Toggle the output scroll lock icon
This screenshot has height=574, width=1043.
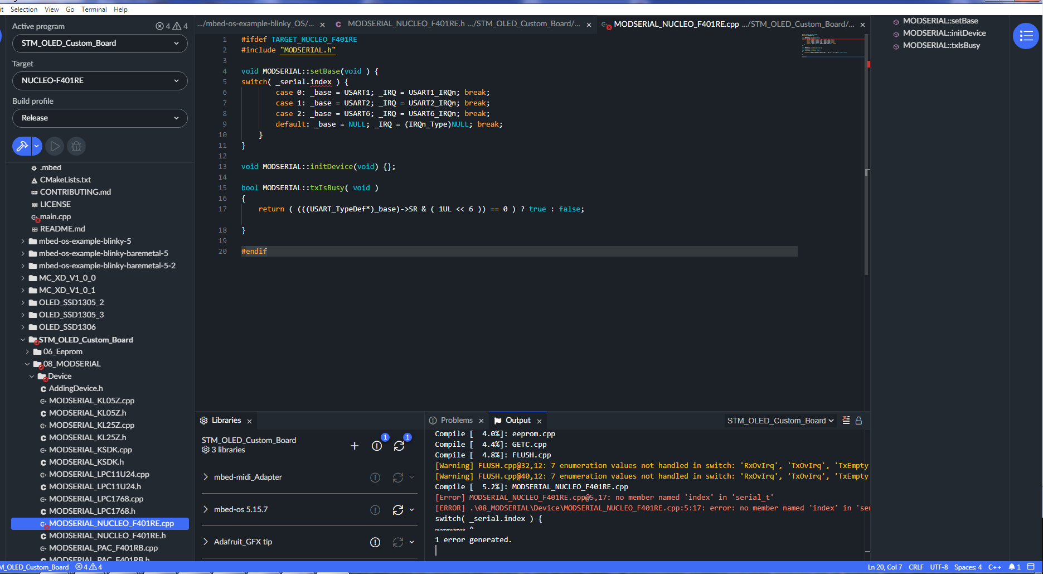pyautogui.click(x=858, y=421)
